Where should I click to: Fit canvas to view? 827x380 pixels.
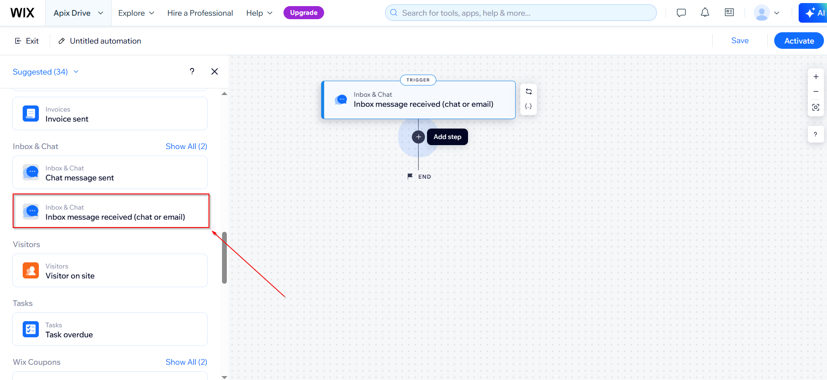coord(816,107)
